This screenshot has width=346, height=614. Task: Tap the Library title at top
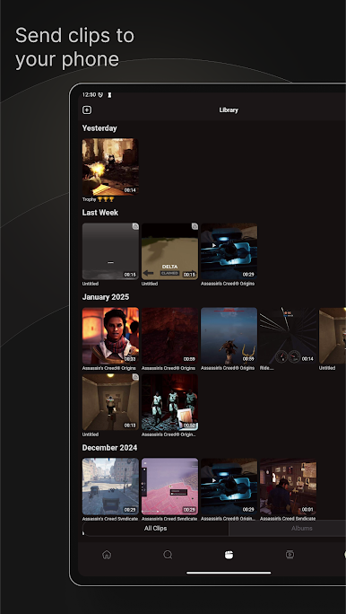coord(229,110)
